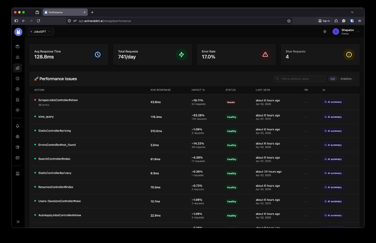Toggle the light/dark theme sun icon
This screenshot has height=243, width=376.
coord(325,32)
